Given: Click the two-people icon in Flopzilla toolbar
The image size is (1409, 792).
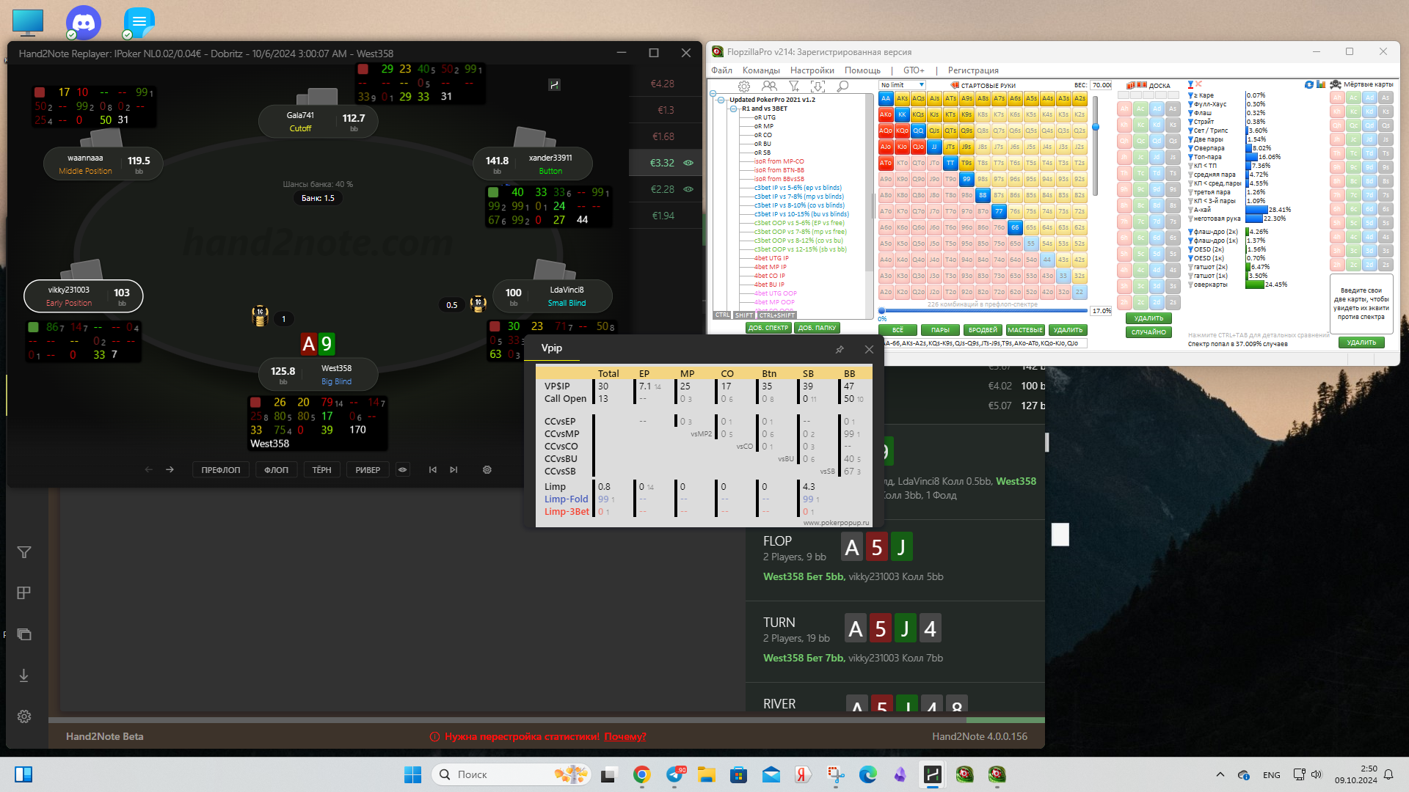Looking at the screenshot, I should 769,87.
